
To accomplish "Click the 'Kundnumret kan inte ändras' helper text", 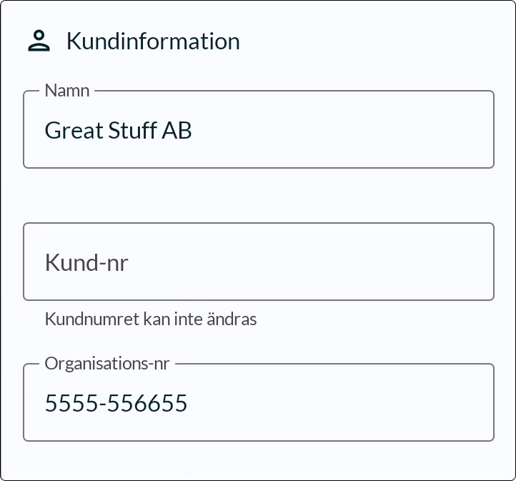I will tap(151, 319).
